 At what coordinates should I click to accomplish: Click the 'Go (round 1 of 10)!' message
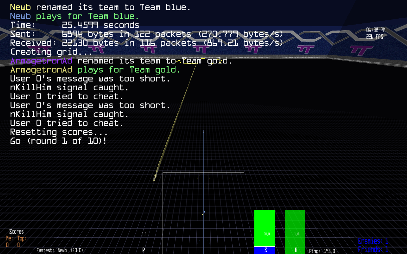[58, 141]
